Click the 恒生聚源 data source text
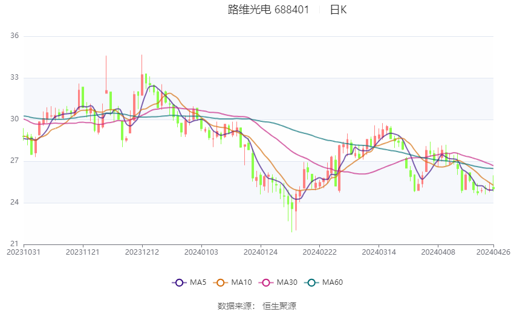514x312 pixels. click(x=279, y=306)
